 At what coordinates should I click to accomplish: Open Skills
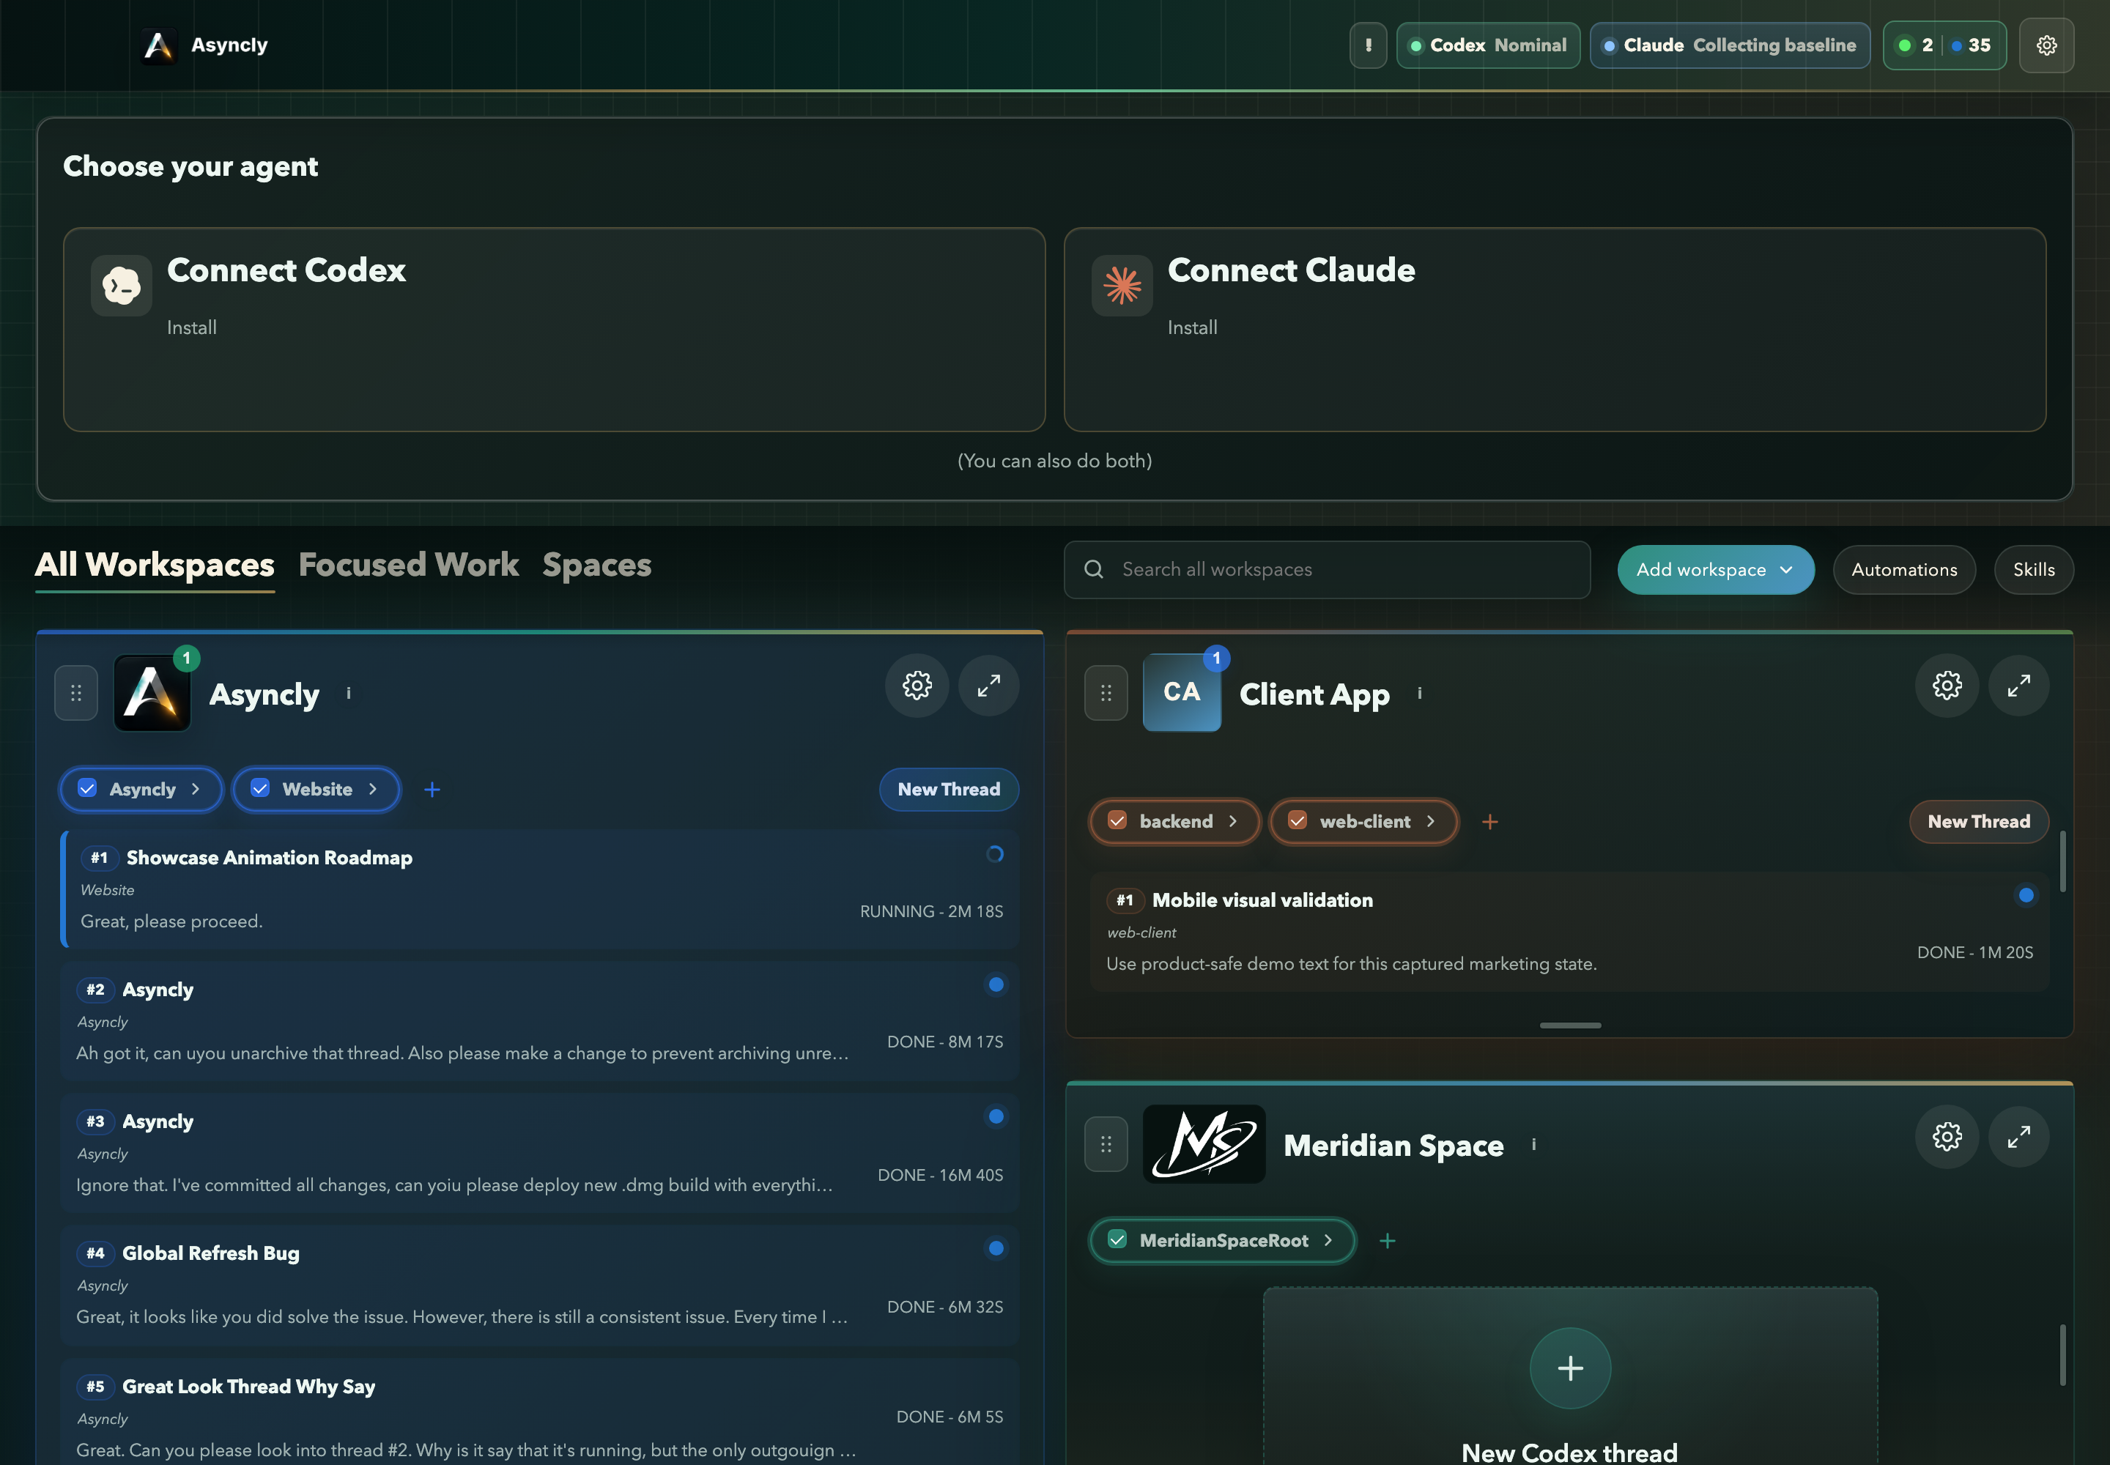[2034, 570]
